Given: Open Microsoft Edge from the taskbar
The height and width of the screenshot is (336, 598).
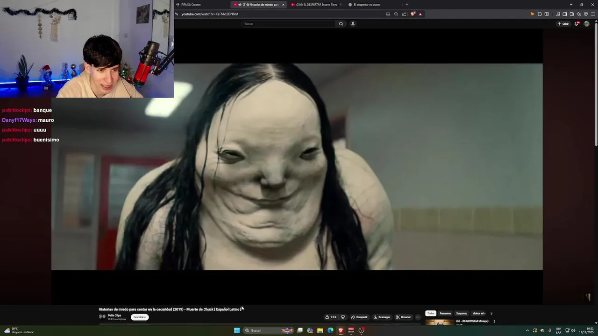Looking at the screenshot, I should tap(330, 330).
